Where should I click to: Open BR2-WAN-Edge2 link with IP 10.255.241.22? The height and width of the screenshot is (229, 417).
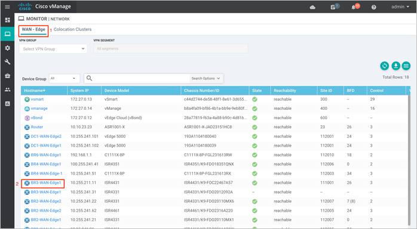coord(46,202)
